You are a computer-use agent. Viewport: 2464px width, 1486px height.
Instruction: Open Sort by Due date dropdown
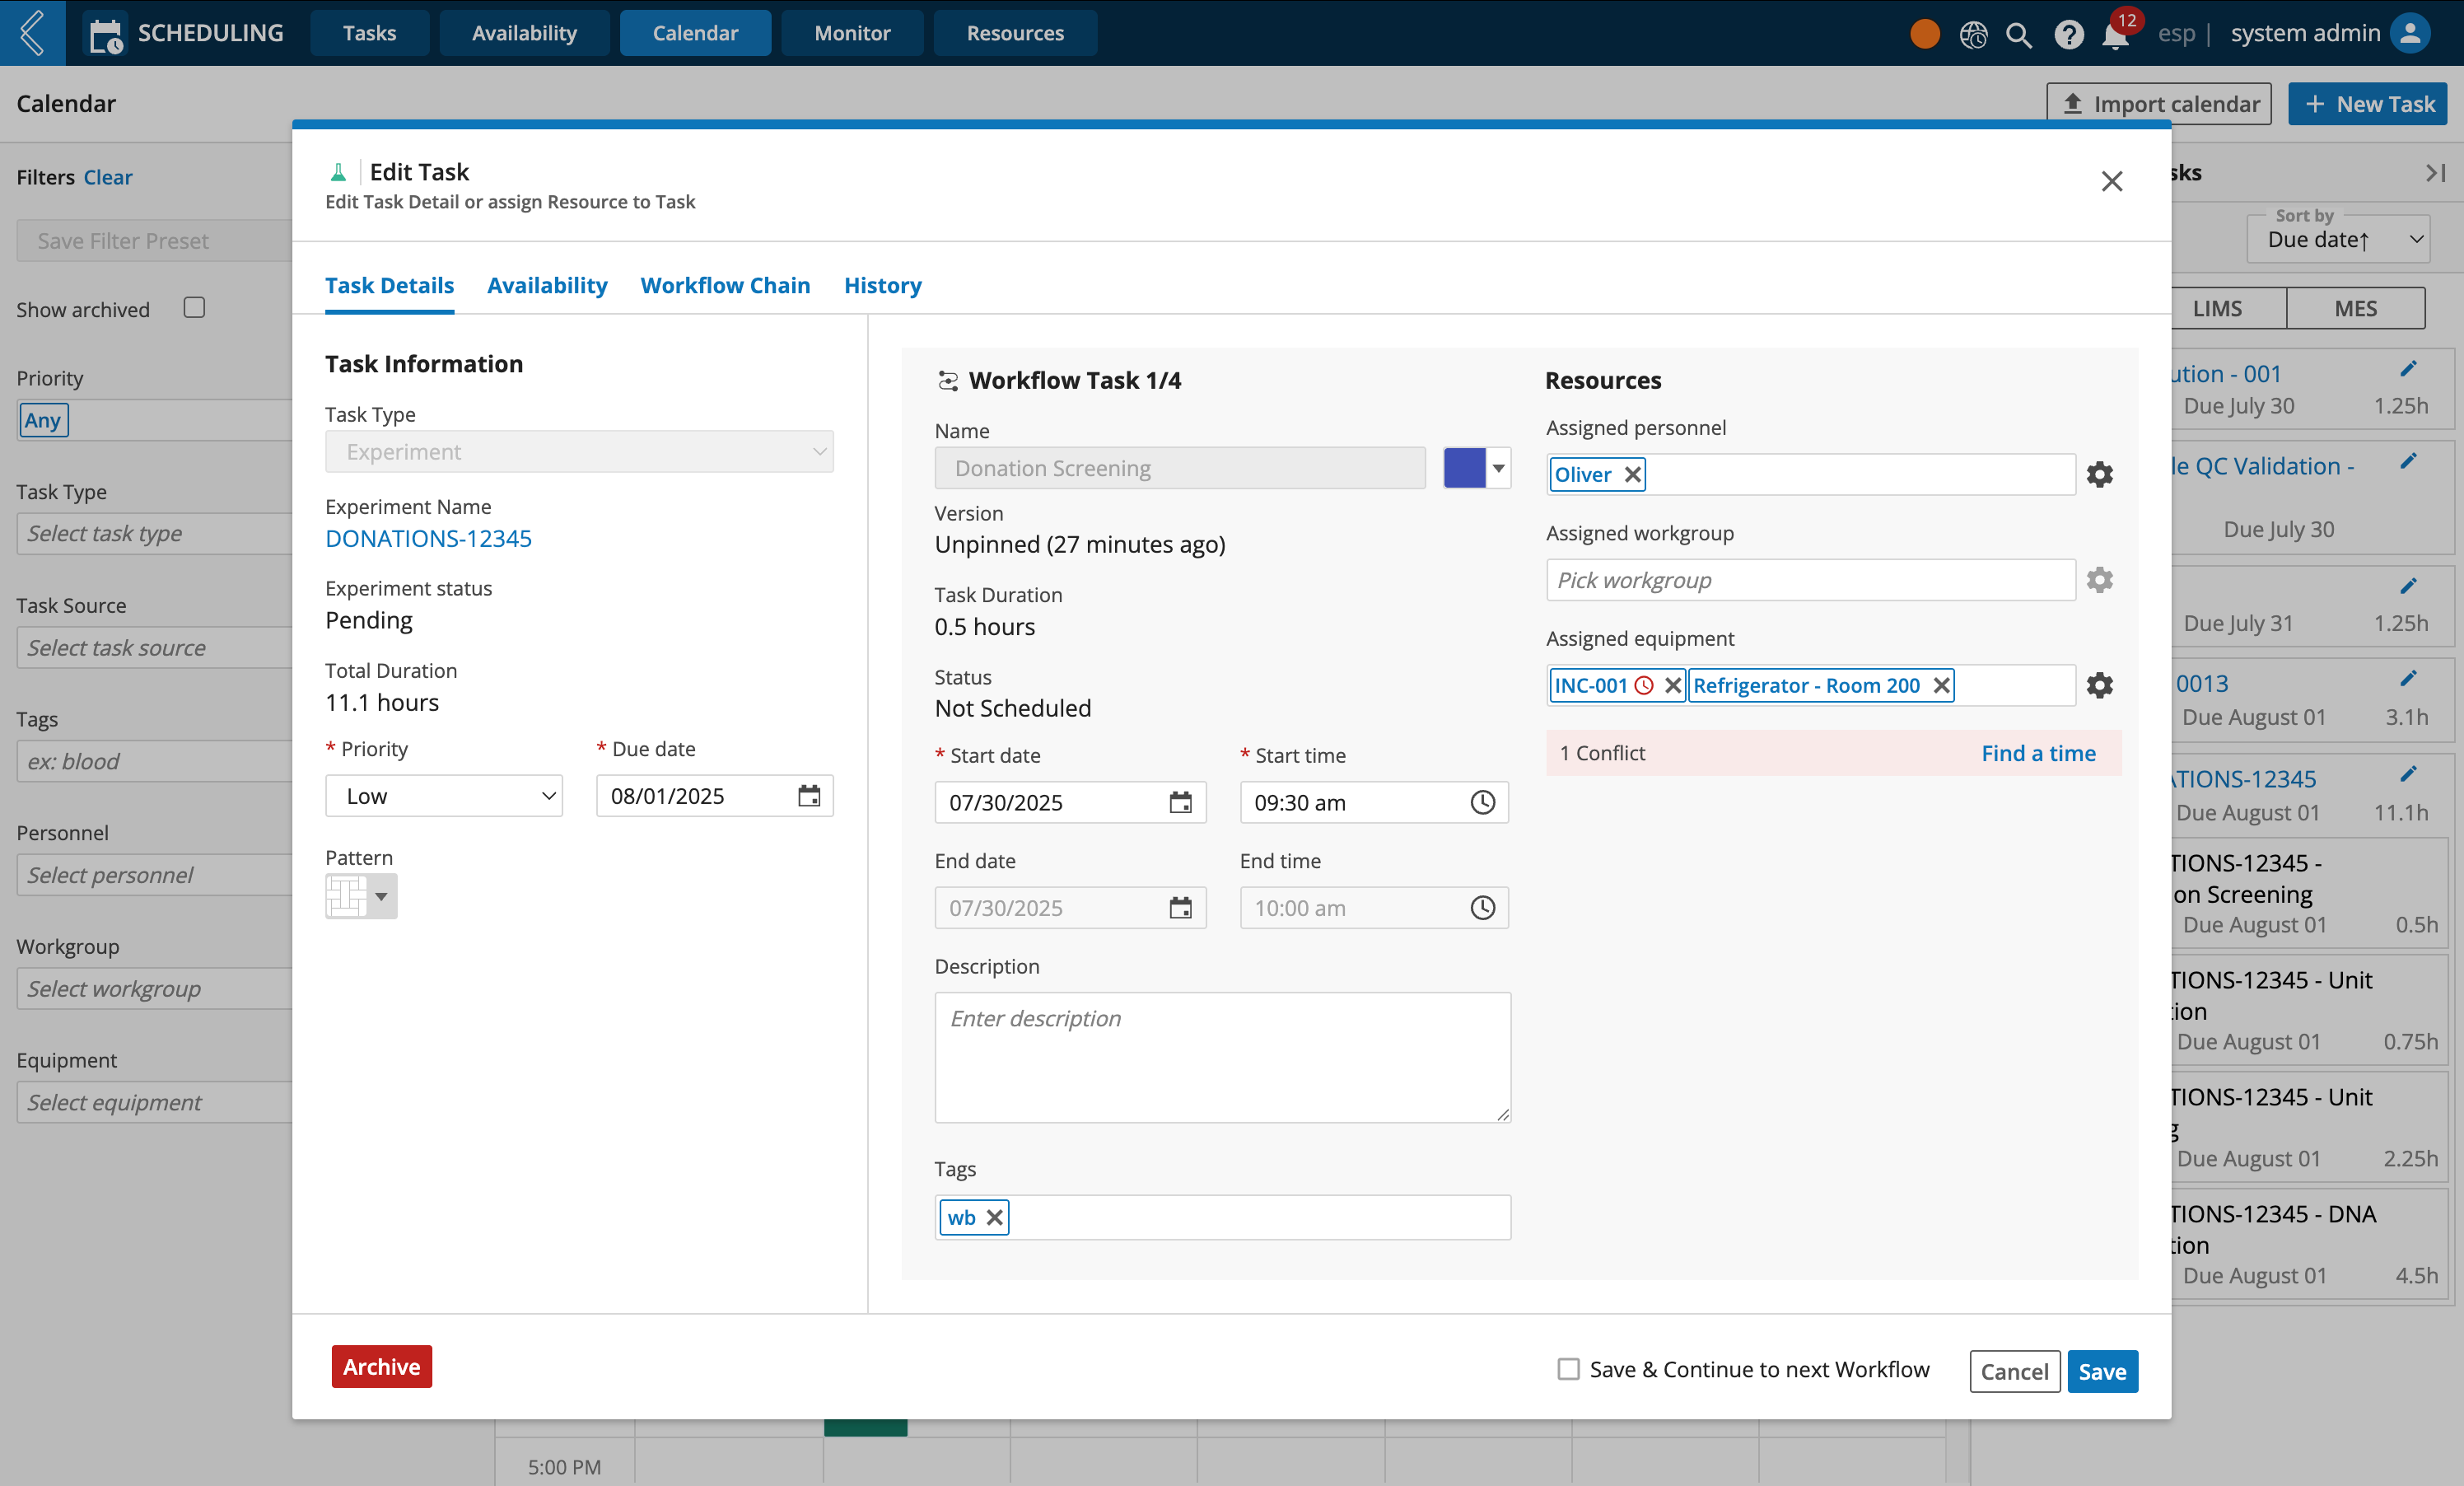pos(2338,239)
